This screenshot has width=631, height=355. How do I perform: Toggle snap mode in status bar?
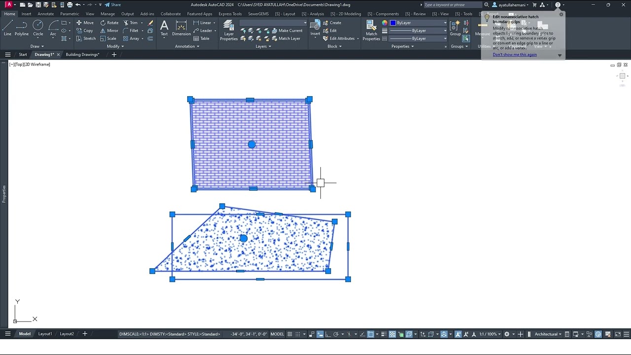point(298,334)
